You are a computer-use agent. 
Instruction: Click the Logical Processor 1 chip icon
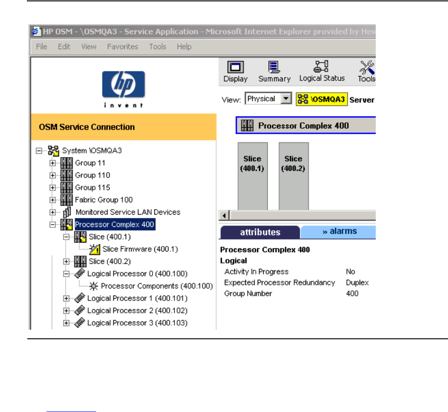tap(80, 298)
